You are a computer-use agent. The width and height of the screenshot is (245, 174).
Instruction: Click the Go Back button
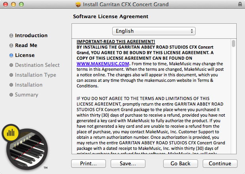coord(181,164)
